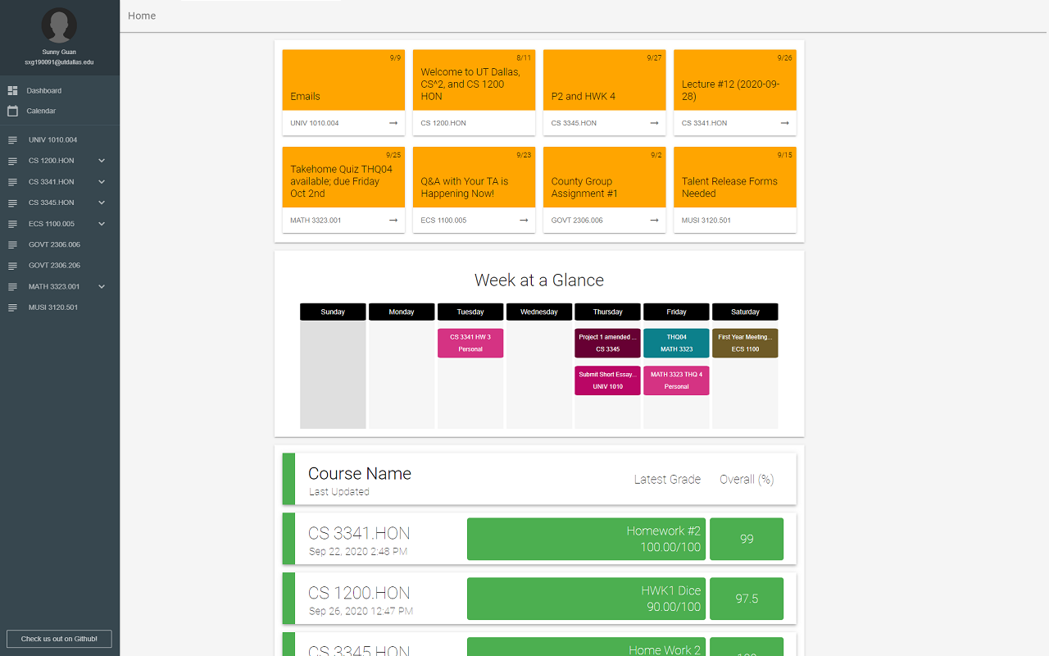The image size is (1049, 656).
Task: Click list icon beside MATH 3323.001
Action: click(12, 287)
